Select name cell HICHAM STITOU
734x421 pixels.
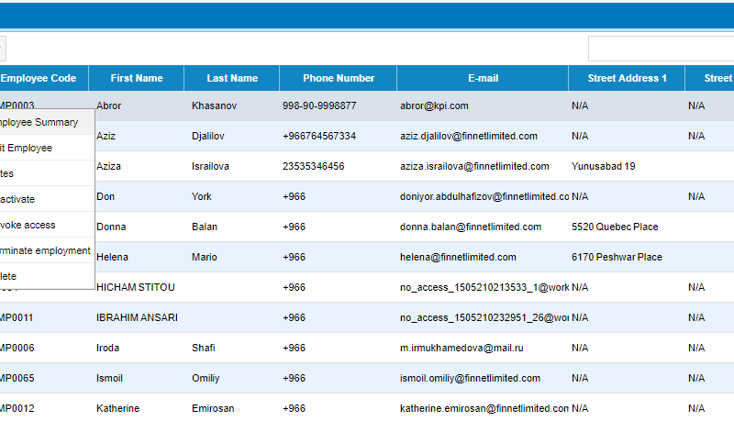(136, 287)
